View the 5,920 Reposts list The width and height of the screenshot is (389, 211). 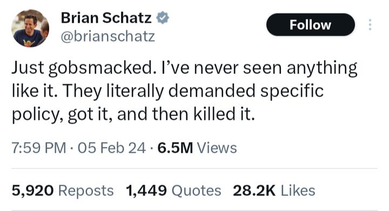[63, 190]
